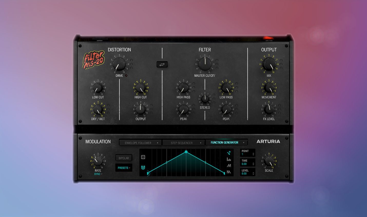Image resolution: width=367 pixels, height=217 pixels.
Task: Open the Rate Sync mode dropdown
Action: tap(98, 174)
